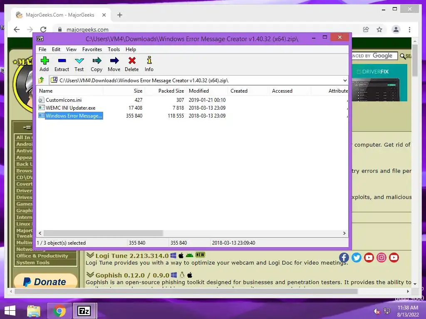
Task: Open the MajorGeeks Instagram icon
Action: pyautogui.click(x=381, y=258)
